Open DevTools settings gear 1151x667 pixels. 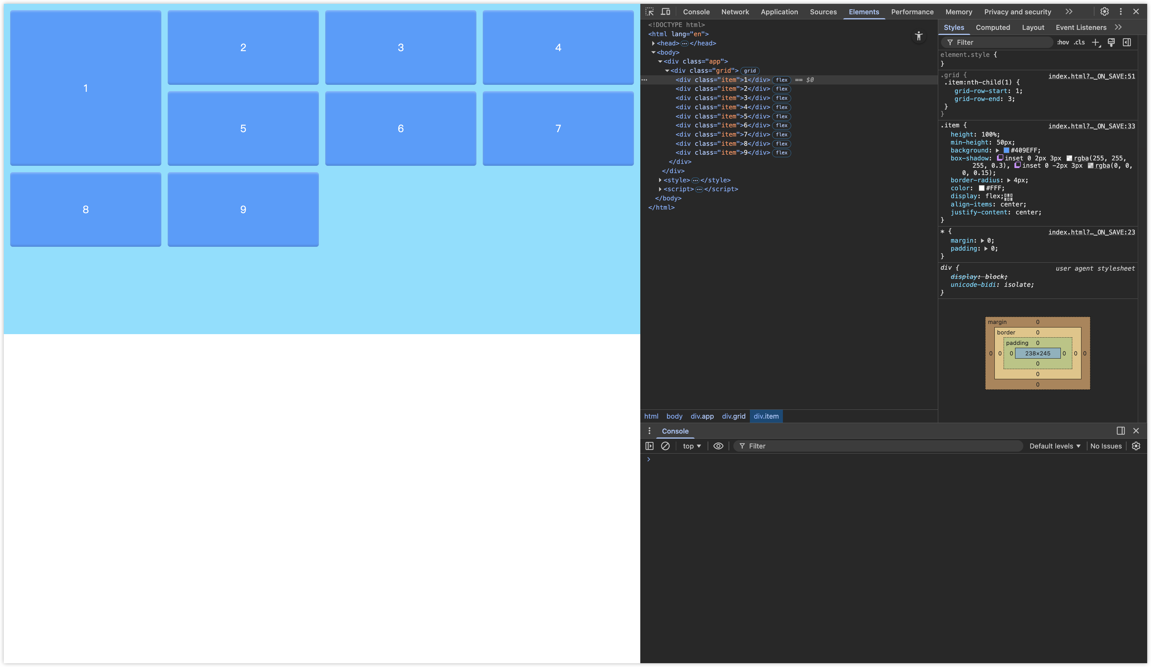coord(1104,12)
